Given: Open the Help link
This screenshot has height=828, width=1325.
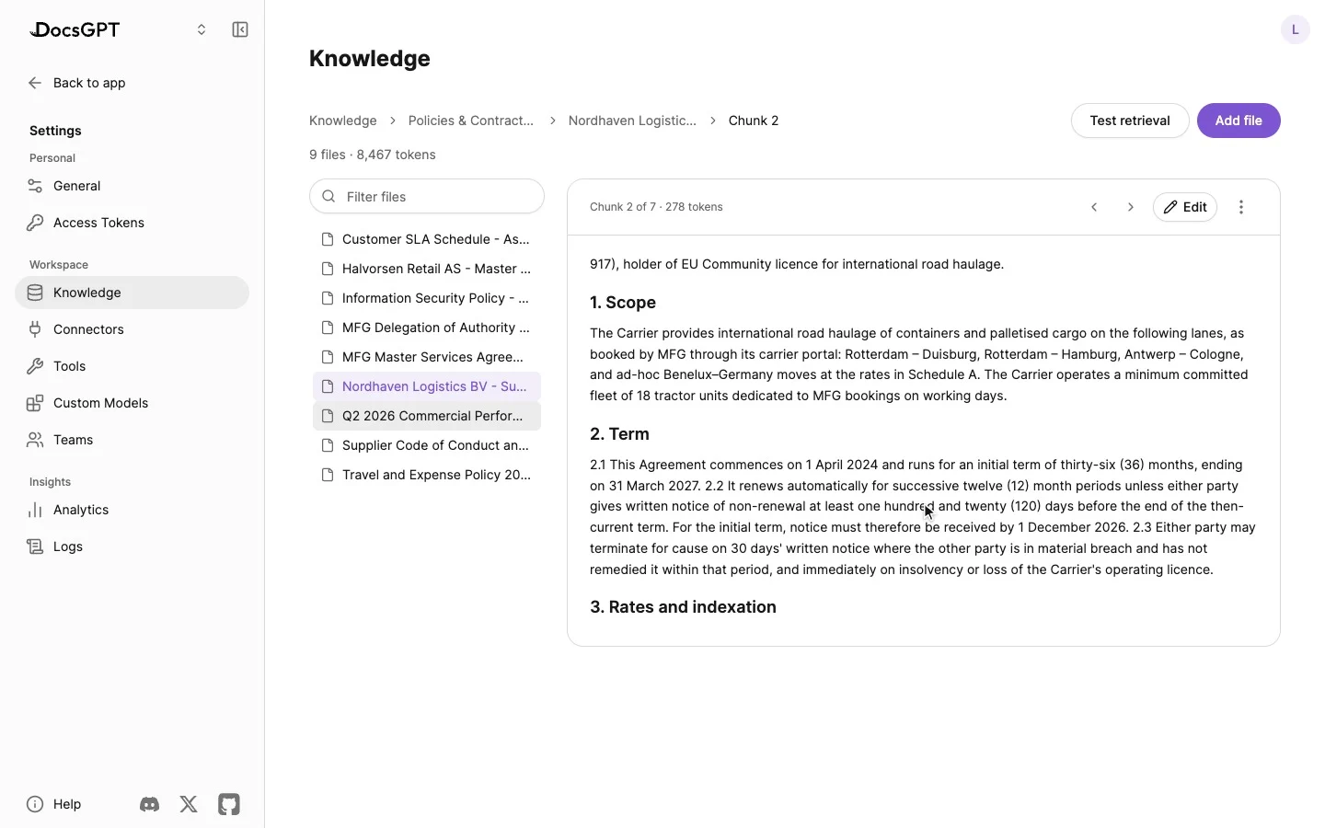Looking at the screenshot, I should [54, 804].
